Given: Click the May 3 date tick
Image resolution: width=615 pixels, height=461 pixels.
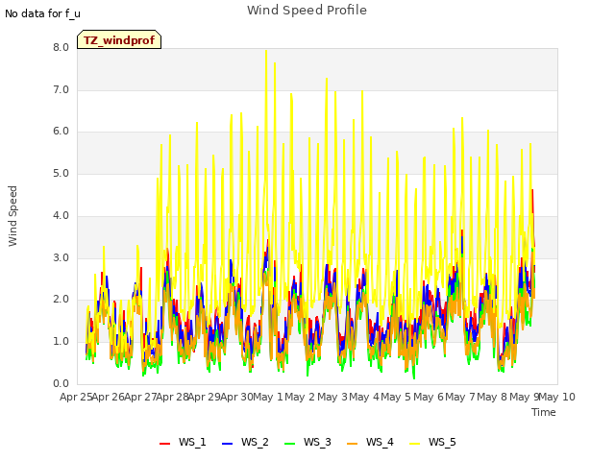Looking at the screenshot, I should tap(332, 397).
